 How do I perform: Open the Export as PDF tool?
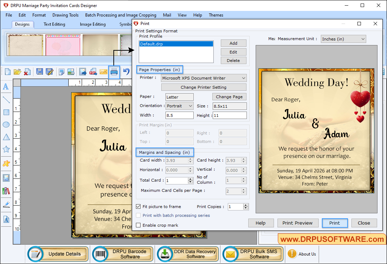click(93, 72)
